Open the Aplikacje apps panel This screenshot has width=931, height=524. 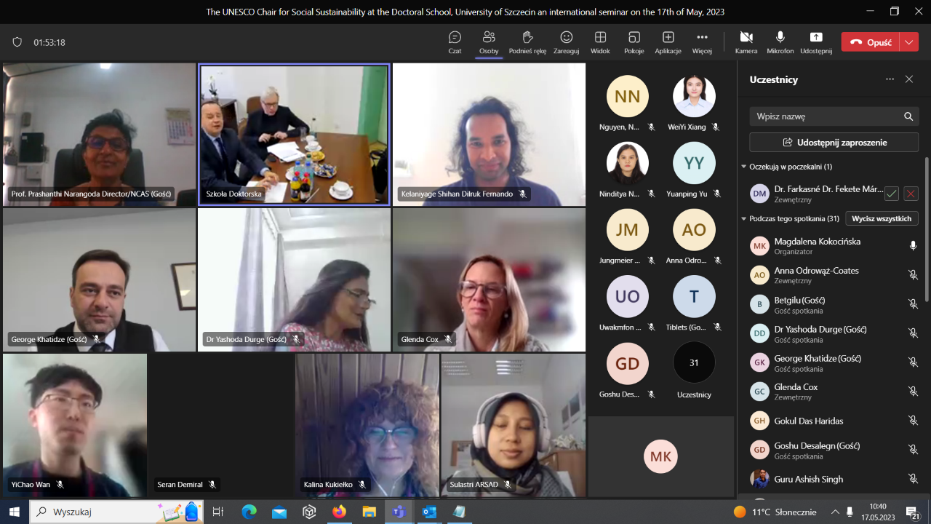click(668, 38)
